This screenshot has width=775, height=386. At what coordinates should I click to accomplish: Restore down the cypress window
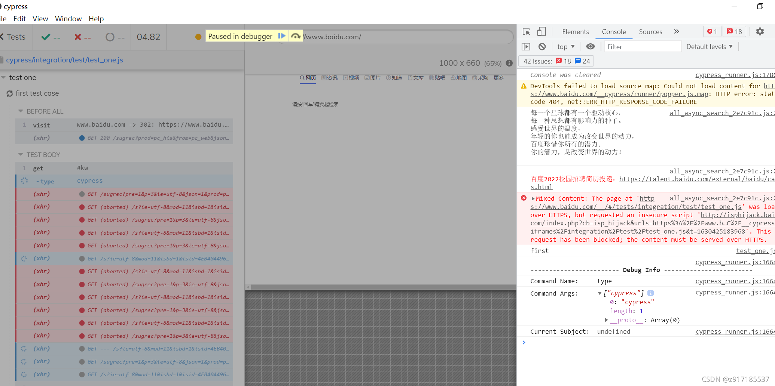(760, 6)
